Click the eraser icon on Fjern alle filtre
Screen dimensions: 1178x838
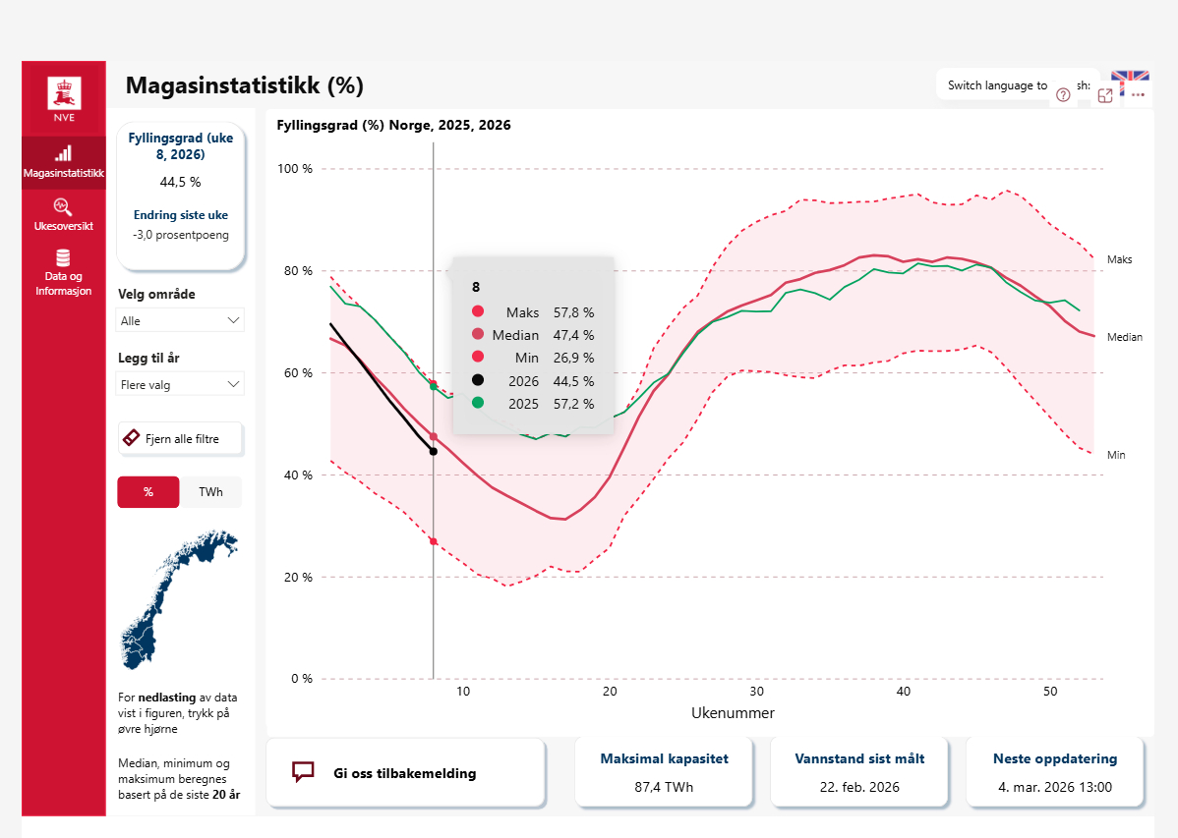coord(132,439)
